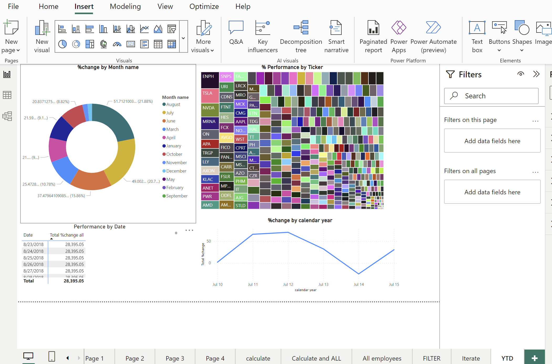
Task: Collapse the Filters pane with chevrons
Action: pyautogui.click(x=536, y=74)
